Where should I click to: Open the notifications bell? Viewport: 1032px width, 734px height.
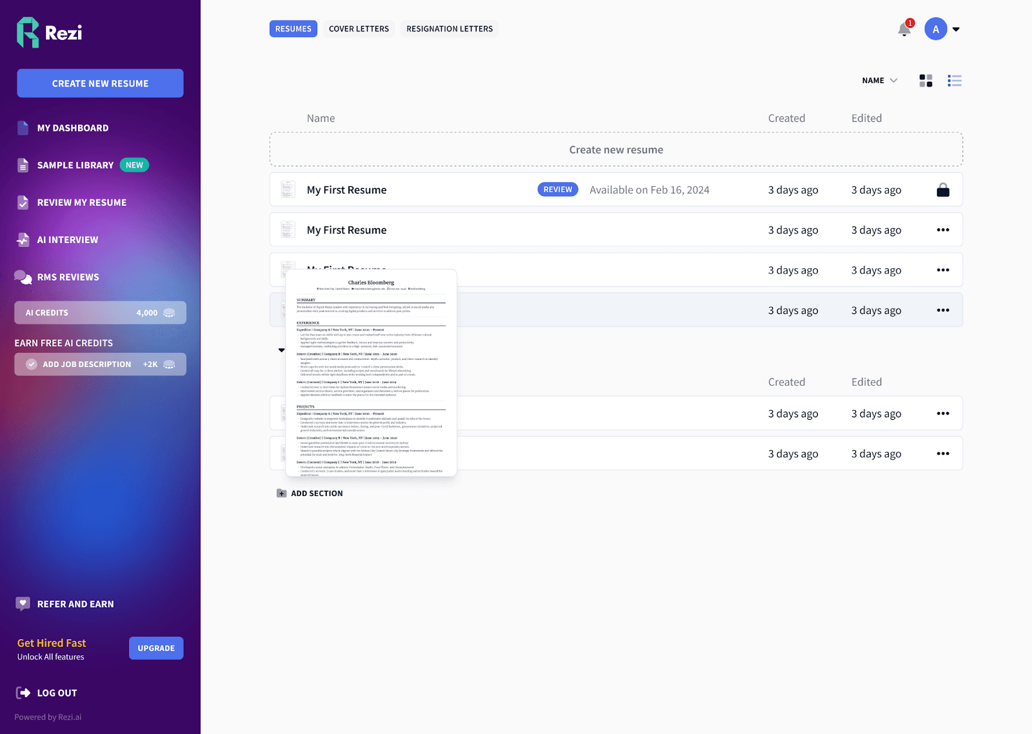[904, 30]
